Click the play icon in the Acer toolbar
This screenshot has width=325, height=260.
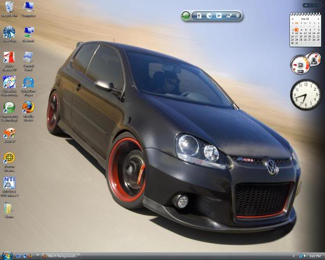pyautogui.click(x=219, y=16)
